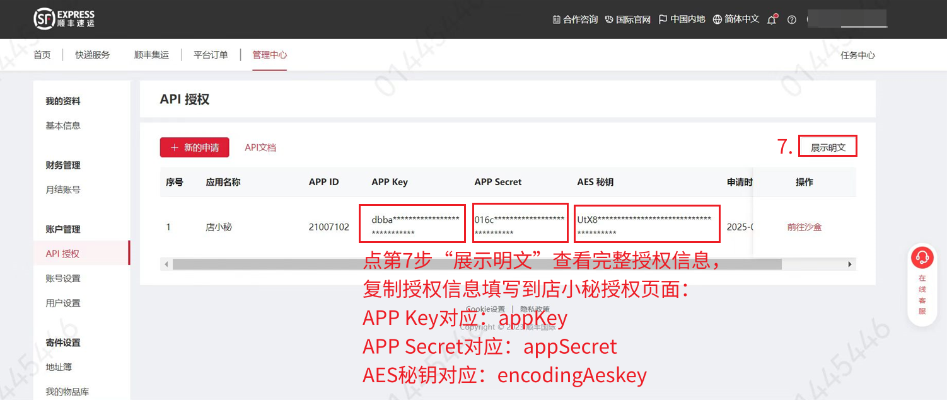Click the scrollbar right arrow
Screen dimensions: 947x403
pos(850,264)
